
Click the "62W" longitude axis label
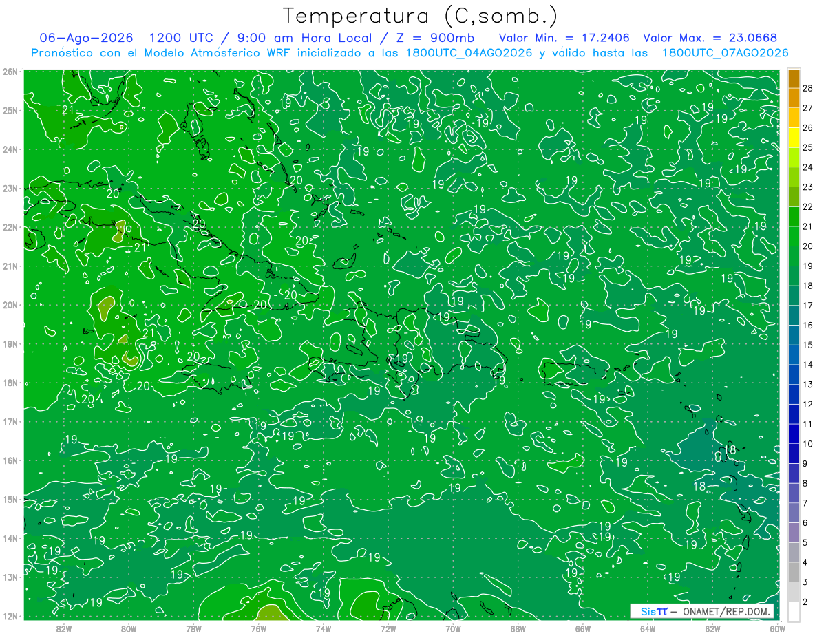click(x=713, y=628)
